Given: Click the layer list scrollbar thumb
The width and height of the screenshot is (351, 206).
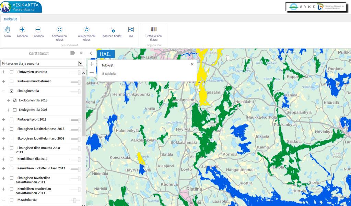Looking at the screenshot, I should [84, 106].
